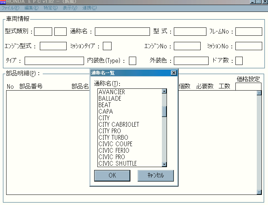Screen dimensions: 268x205
Task: Click the Honda EPC title bar icon
Action: pos(3,2)
